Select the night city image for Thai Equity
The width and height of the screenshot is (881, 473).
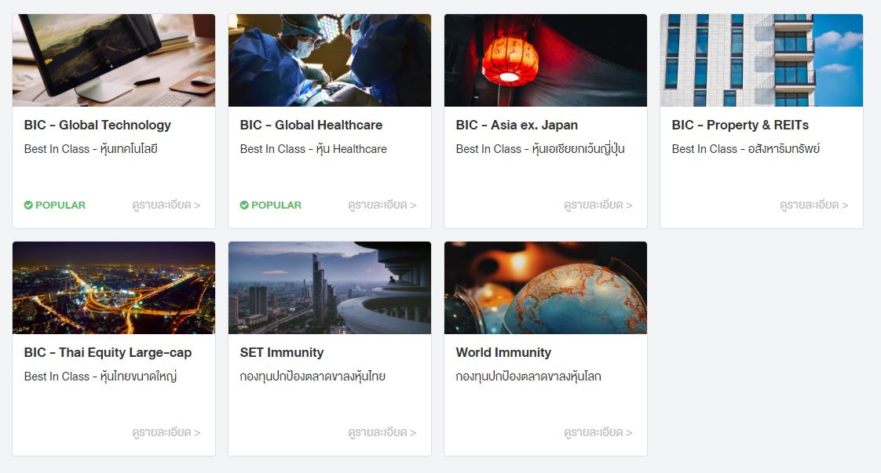pyautogui.click(x=114, y=288)
